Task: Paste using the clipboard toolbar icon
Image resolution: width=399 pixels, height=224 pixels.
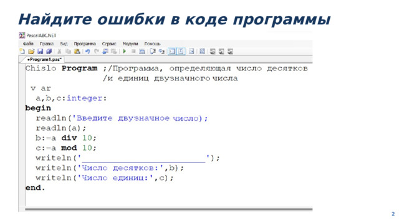Action: (x=77, y=52)
